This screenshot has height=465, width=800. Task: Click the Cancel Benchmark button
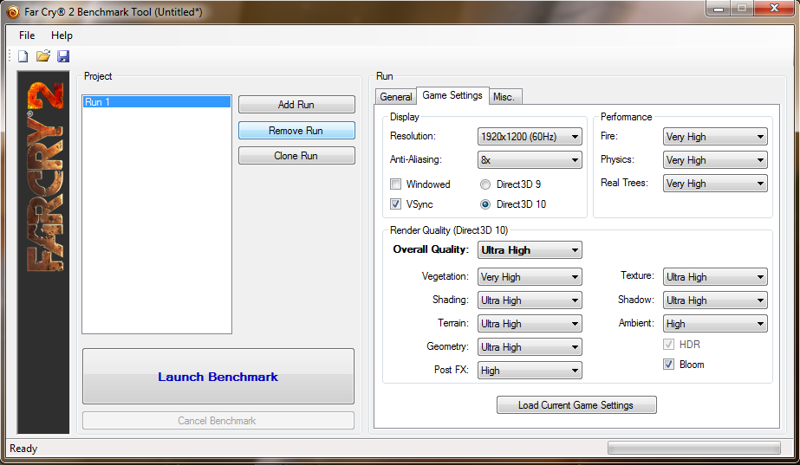click(218, 421)
